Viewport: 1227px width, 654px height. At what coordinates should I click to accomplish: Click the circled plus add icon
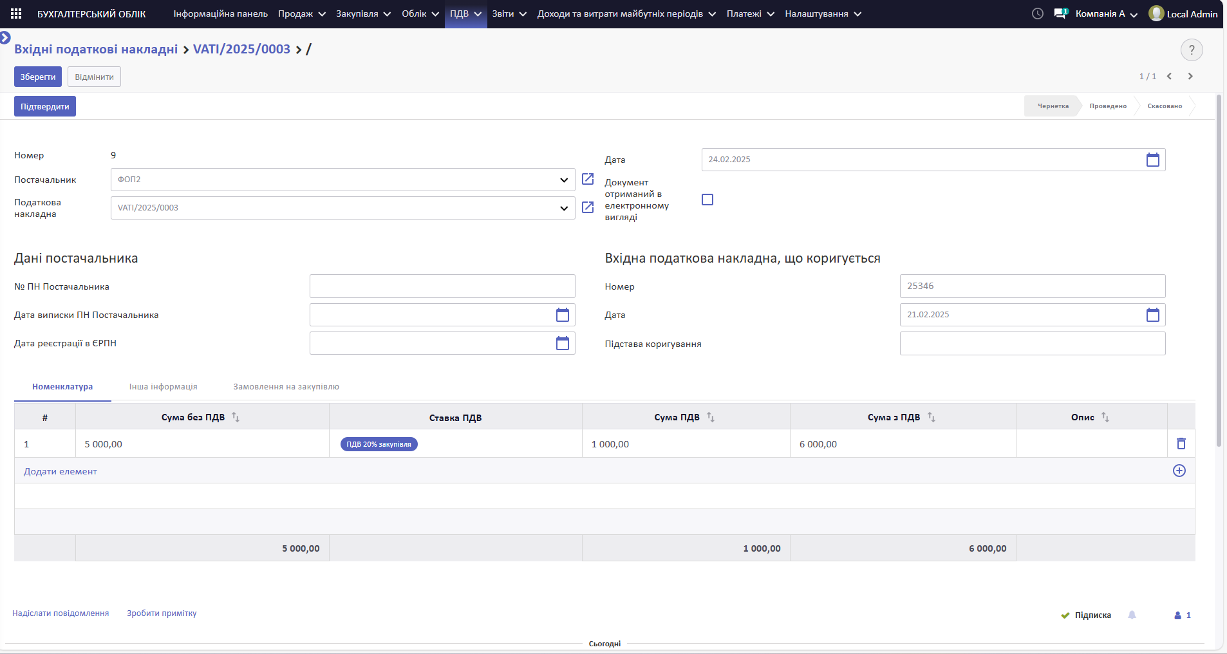pos(1179,471)
